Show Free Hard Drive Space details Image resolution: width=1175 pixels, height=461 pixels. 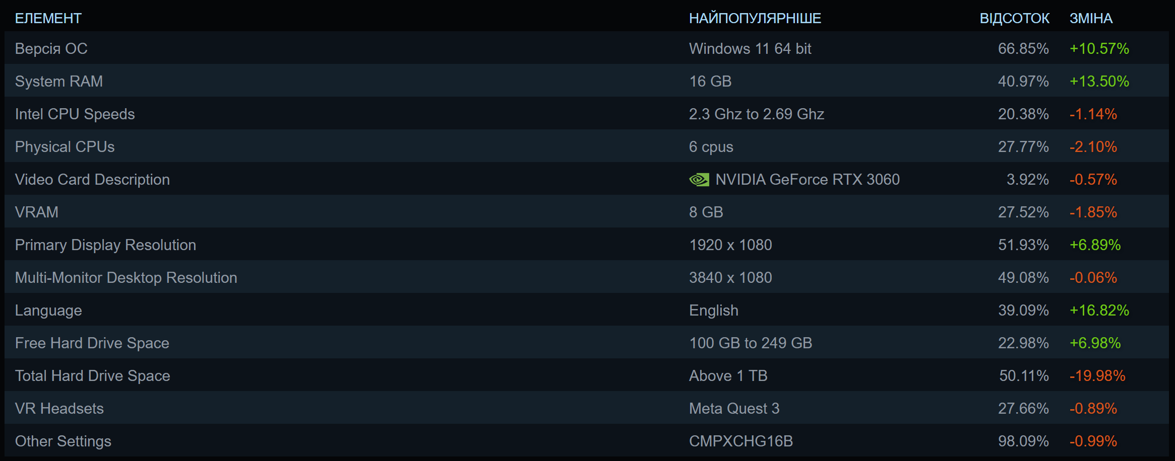point(92,343)
